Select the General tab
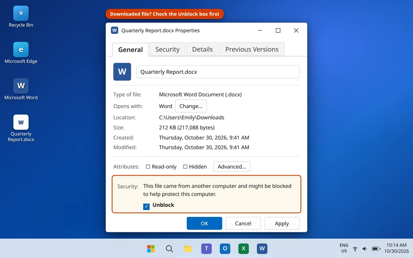The height and width of the screenshot is (258, 413). click(x=130, y=50)
